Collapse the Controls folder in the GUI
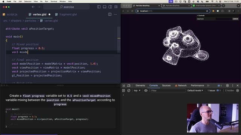 tap(201, 15)
